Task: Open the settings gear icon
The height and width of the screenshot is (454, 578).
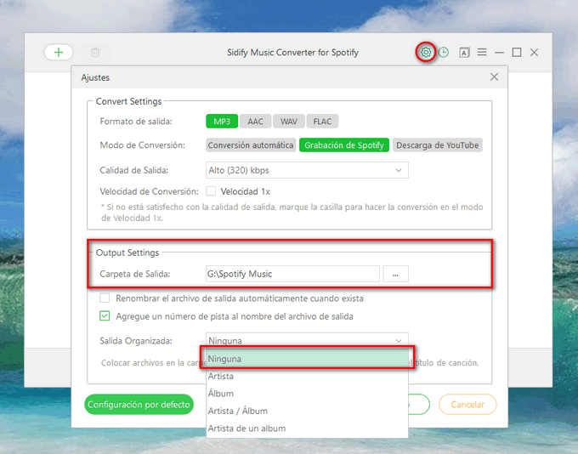Action: (426, 53)
